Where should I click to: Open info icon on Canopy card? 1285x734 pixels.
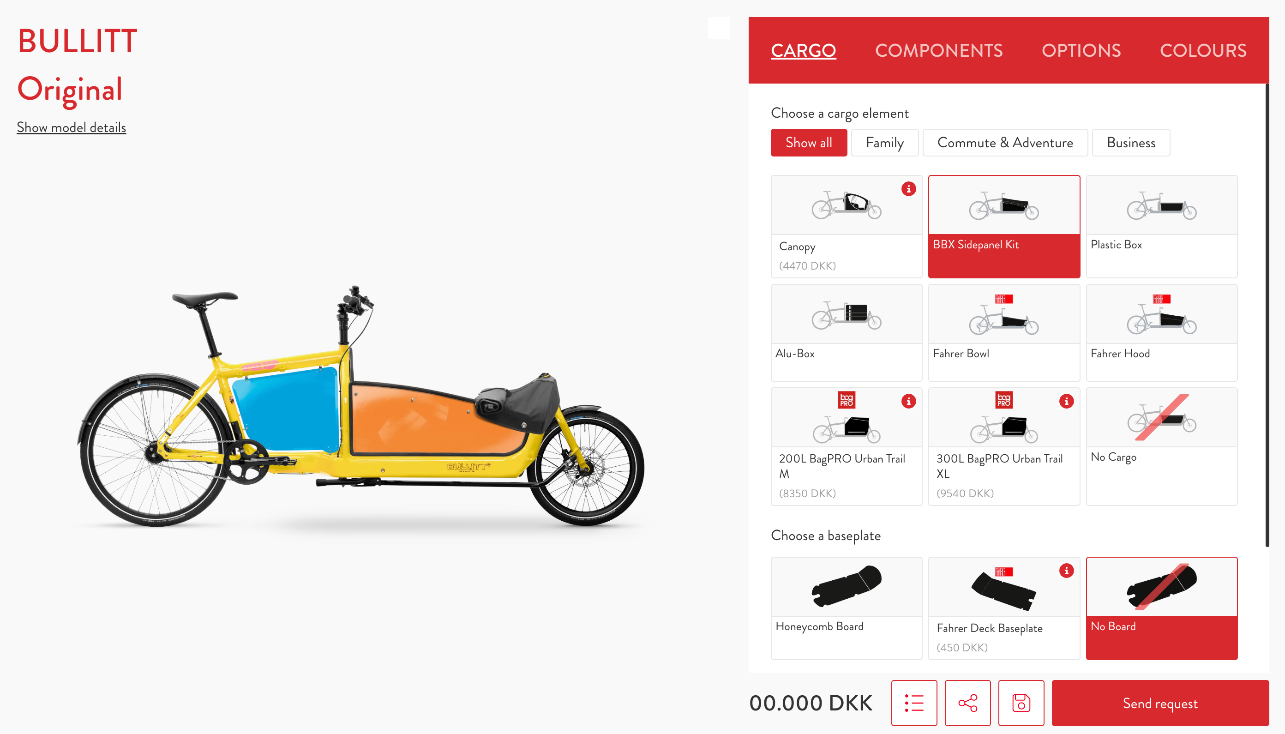pos(908,189)
